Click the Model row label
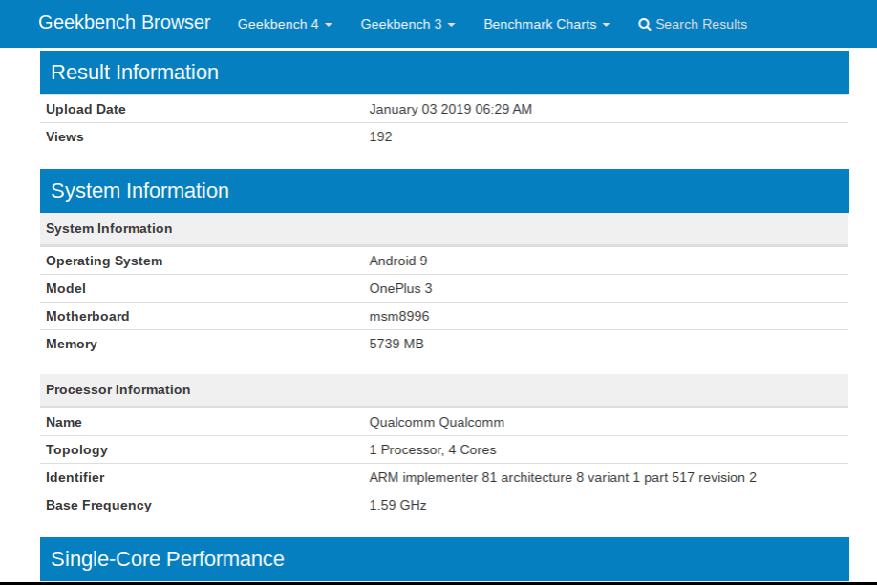The height and width of the screenshot is (585, 877). (65, 288)
